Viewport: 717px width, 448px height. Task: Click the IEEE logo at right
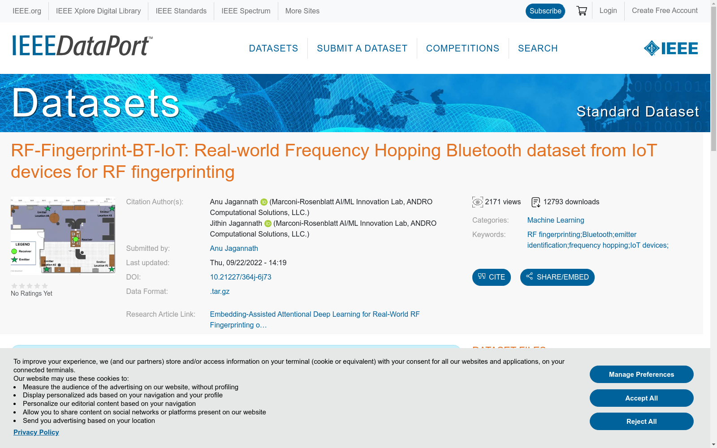pos(671,48)
